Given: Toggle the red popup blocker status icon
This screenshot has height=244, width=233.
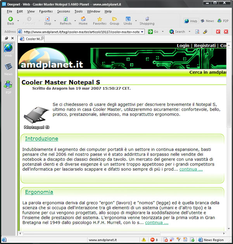Looking at the screenshot, I should pyautogui.click(x=152, y=240).
